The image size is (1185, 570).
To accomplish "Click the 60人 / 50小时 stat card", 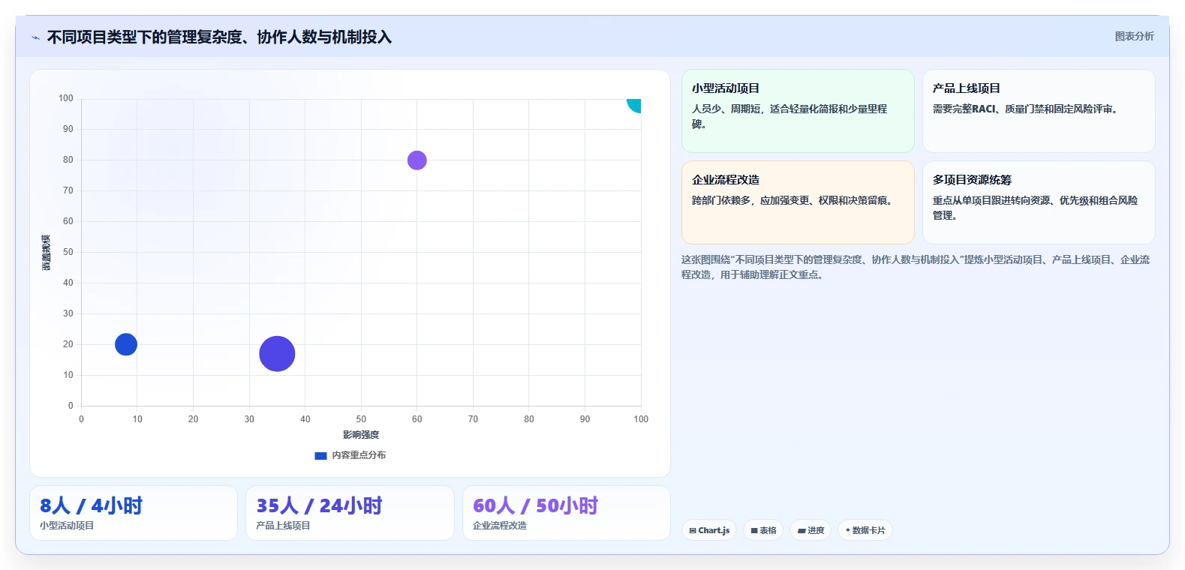I will (567, 513).
